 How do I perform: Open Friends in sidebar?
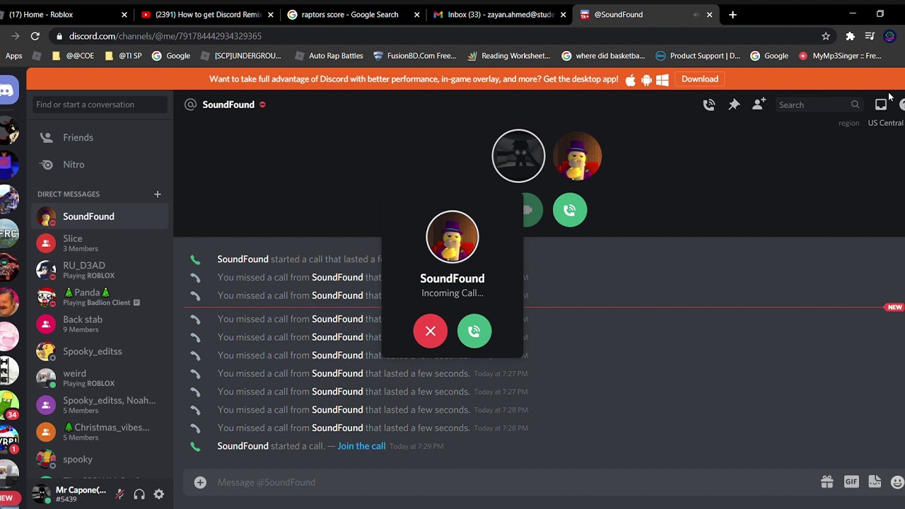pyautogui.click(x=100, y=138)
